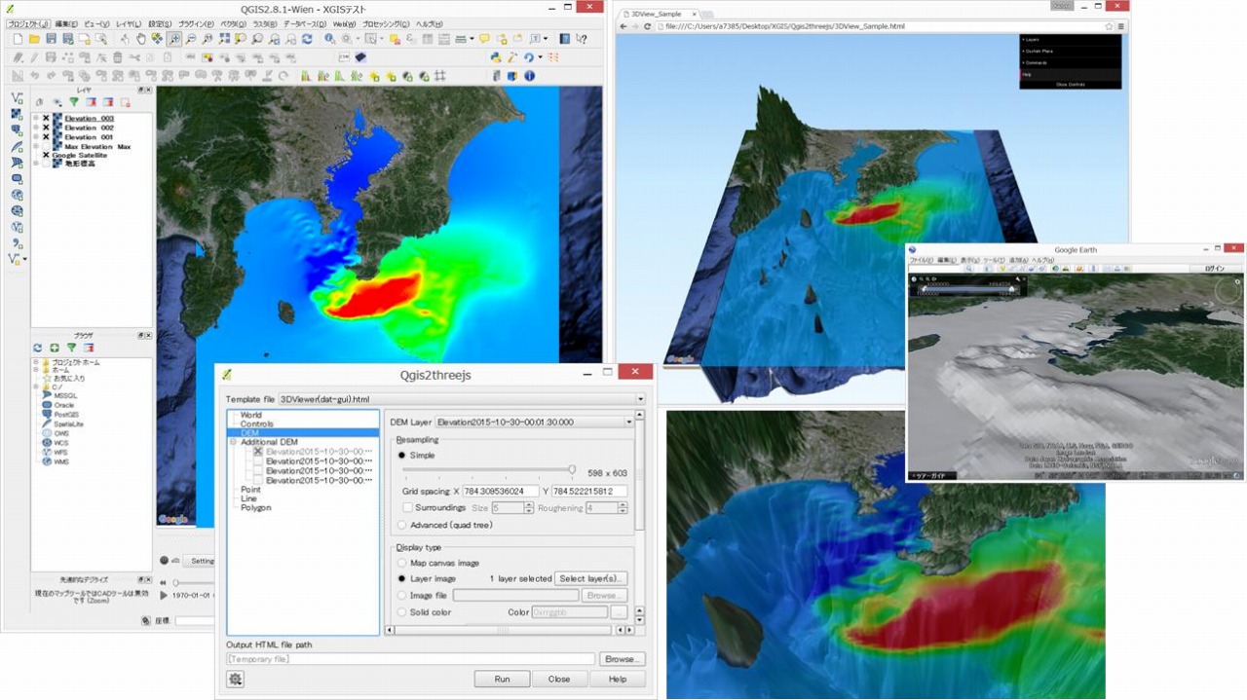
Task: Open the DEM Layer dropdown
Action: click(x=628, y=423)
